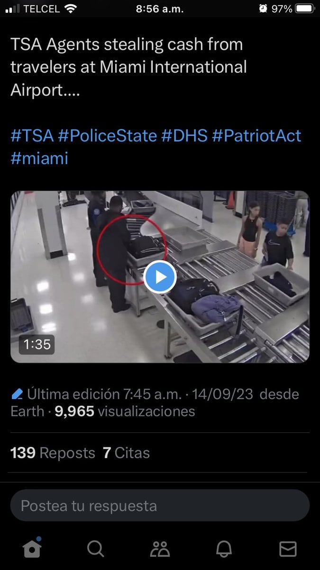
Task: Tap the Postea tu respuesta field
Action: tap(160, 505)
